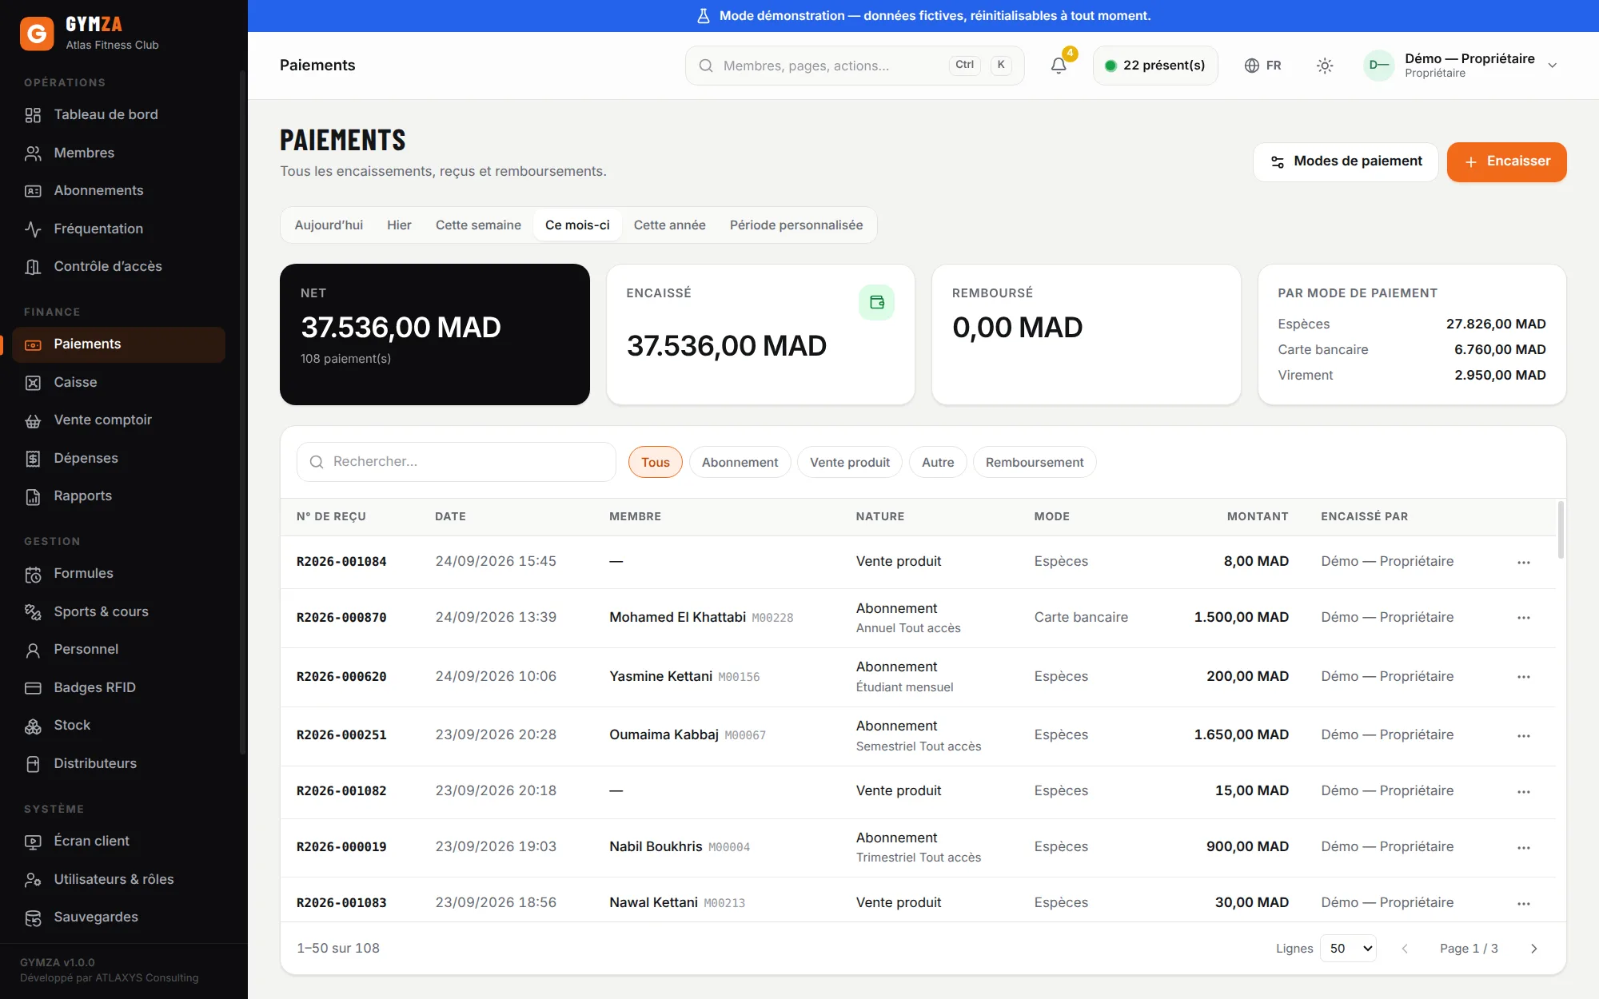Select the Autre filter chip
The image size is (1599, 999).
point(938,462)
